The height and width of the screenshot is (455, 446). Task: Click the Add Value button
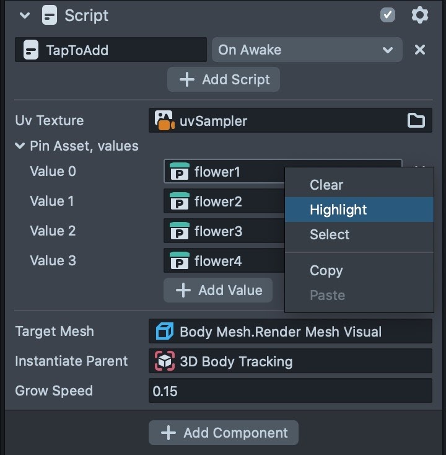coord(218,290)
